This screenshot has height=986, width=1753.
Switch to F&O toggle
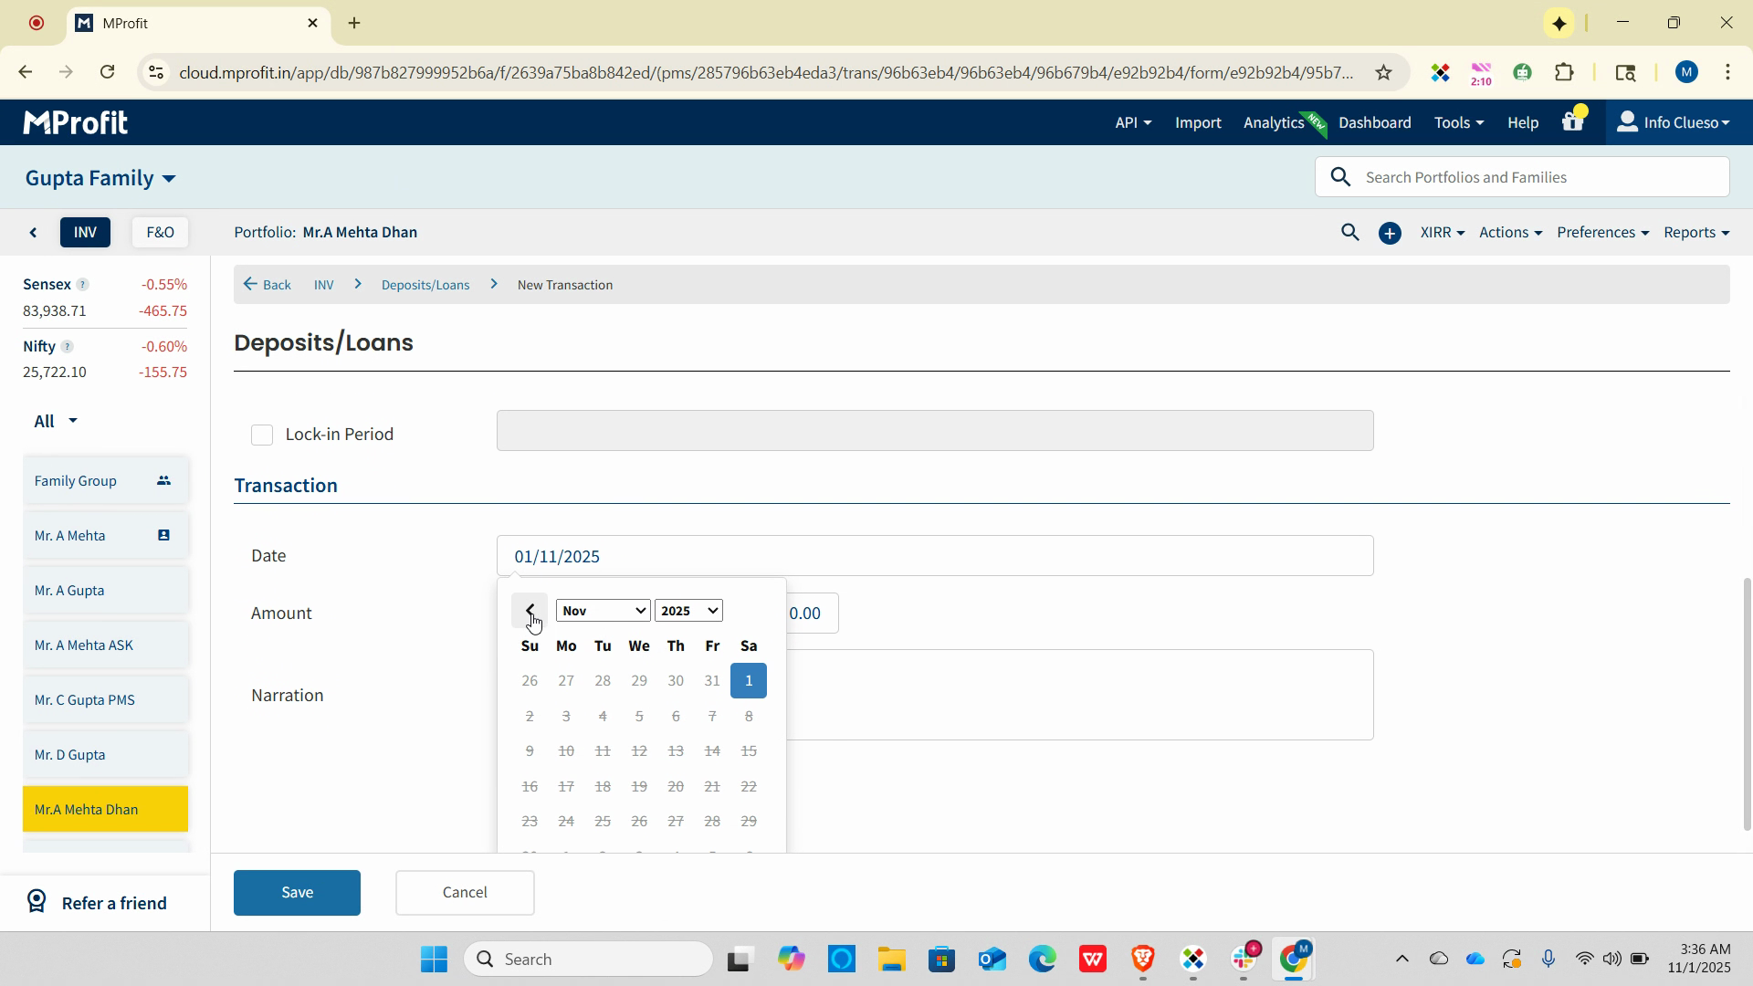pyautogui.click(x=160, y=233)
